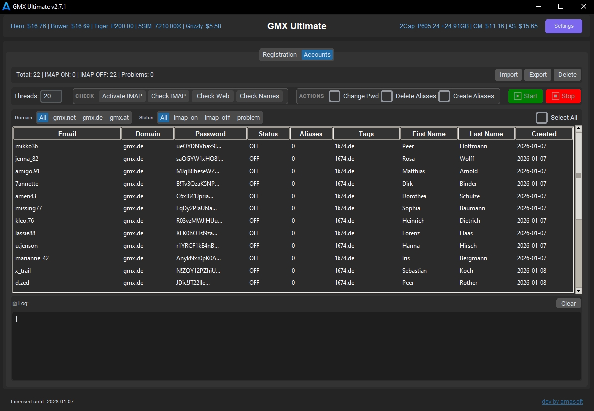This screenshot has height=411, width=594.
Task: Open the Accounts tab
Action: click(x=317, y=55)
